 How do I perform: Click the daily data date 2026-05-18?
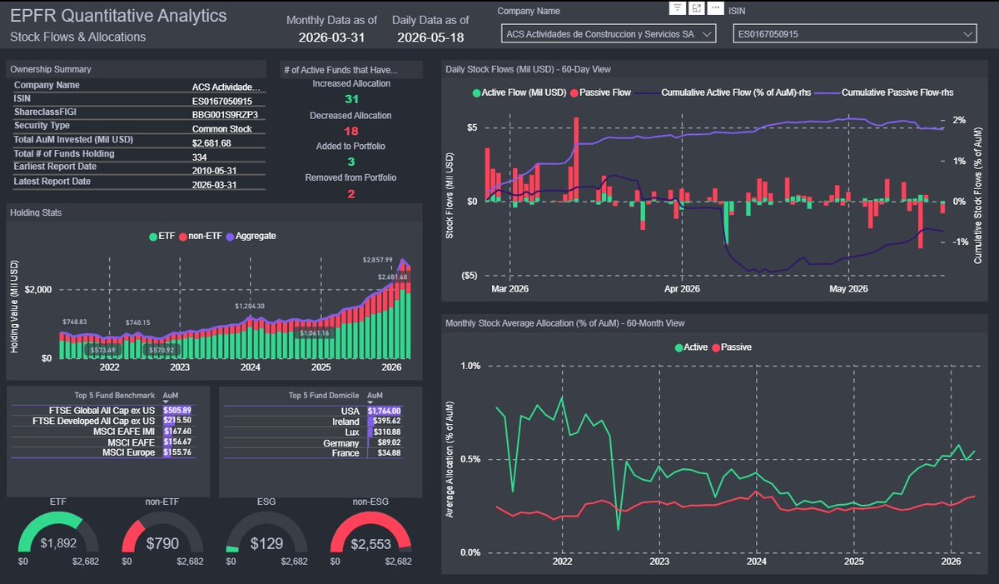pyautogui.click(x=432, y=37)
